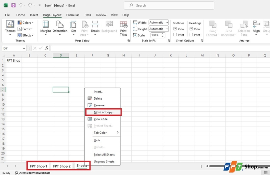Choose Select All Sheets
The height and width of the screenshot is (175, 270).
tap(103, 155)
